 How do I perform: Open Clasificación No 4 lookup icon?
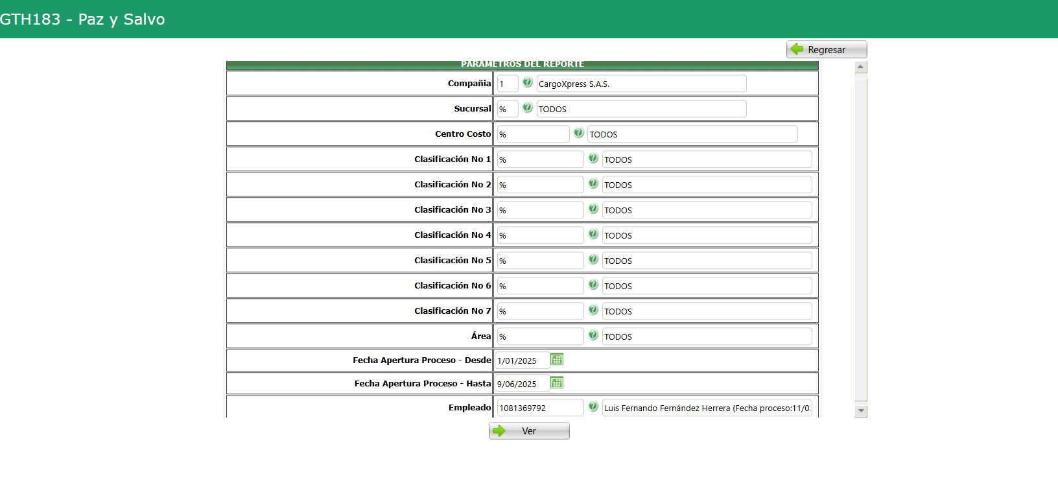click(x=593, y=234)
